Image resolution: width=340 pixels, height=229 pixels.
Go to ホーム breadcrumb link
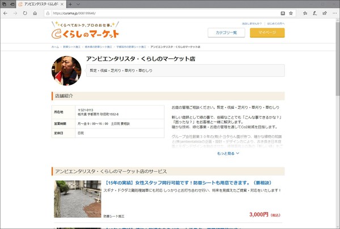click(55, 47)
